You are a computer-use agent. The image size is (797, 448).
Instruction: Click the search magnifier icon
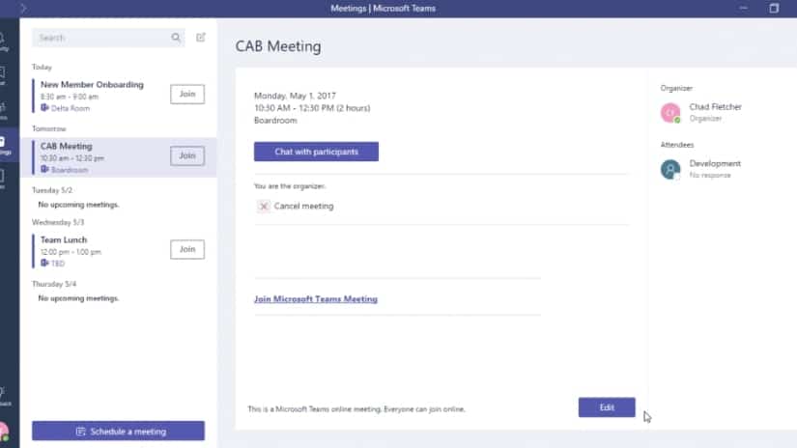[x=176, y=38]
